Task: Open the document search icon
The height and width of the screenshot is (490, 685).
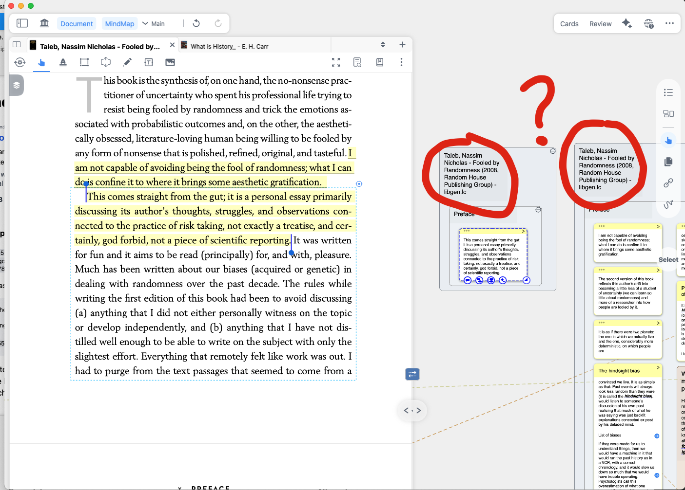Action: 357,62
